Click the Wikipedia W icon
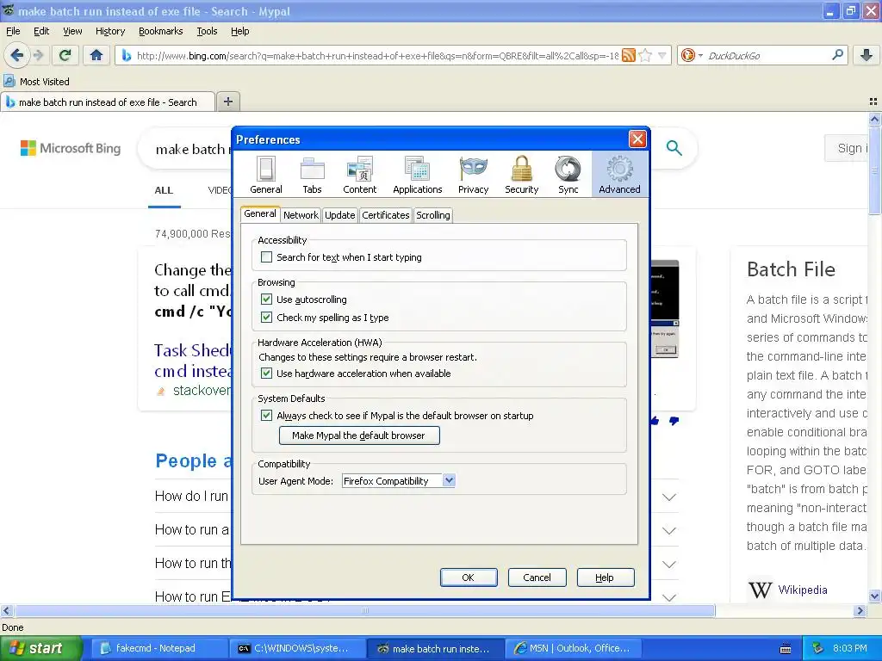 [760, 590]
